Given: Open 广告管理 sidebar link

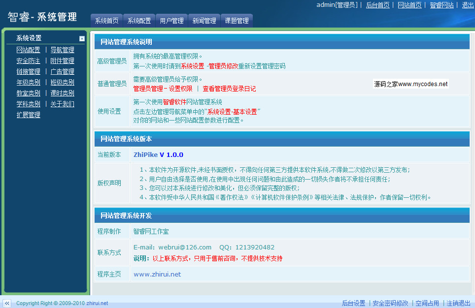Looking at the screenshot, I should pyautogui.click(x=63, y=71).
